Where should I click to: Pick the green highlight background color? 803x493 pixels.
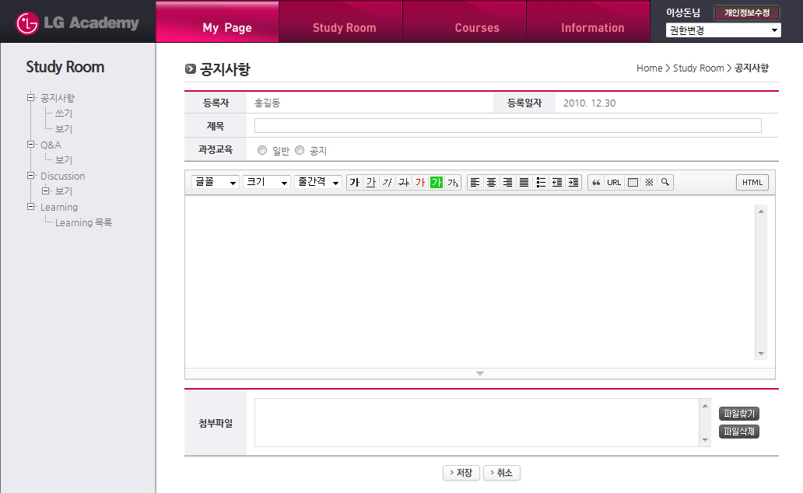point(437,182)
